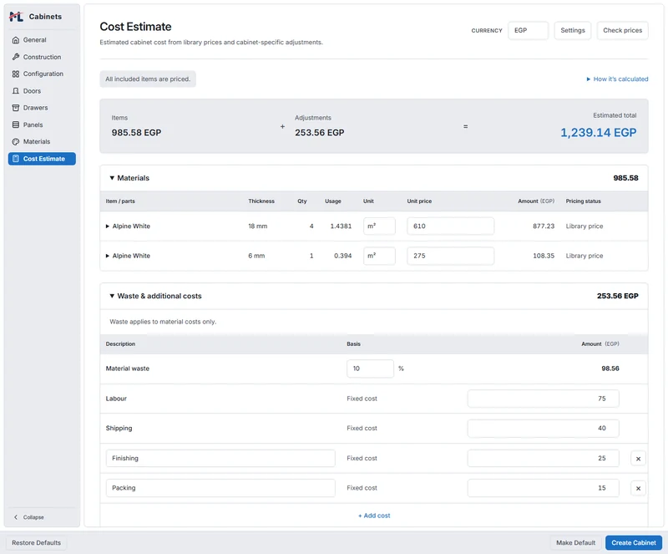Open unit dropdown for 18 mm Alpine White
The width and height of the screenshot is (668, 554).
pyautogui.click(x=379, y=226)
